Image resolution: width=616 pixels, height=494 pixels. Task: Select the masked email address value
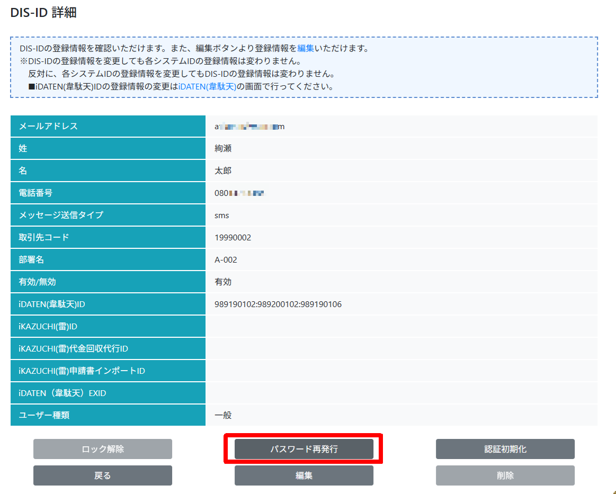249,127
